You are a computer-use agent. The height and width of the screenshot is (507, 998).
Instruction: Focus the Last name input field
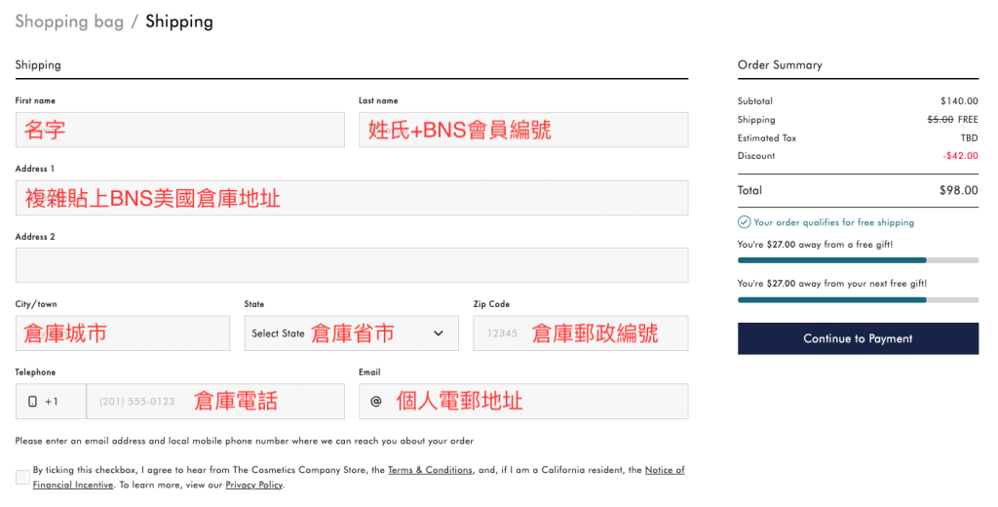523,130
